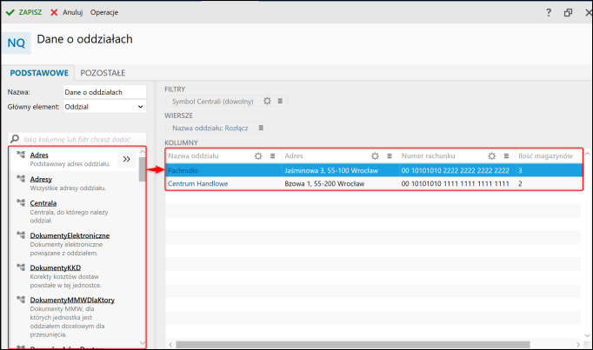Click the Ilość magazynów column header
593x350 pixels.
[545, 156]
